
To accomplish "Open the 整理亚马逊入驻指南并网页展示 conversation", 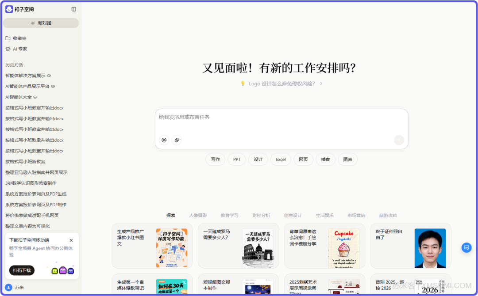I will [x=36, y=172].
